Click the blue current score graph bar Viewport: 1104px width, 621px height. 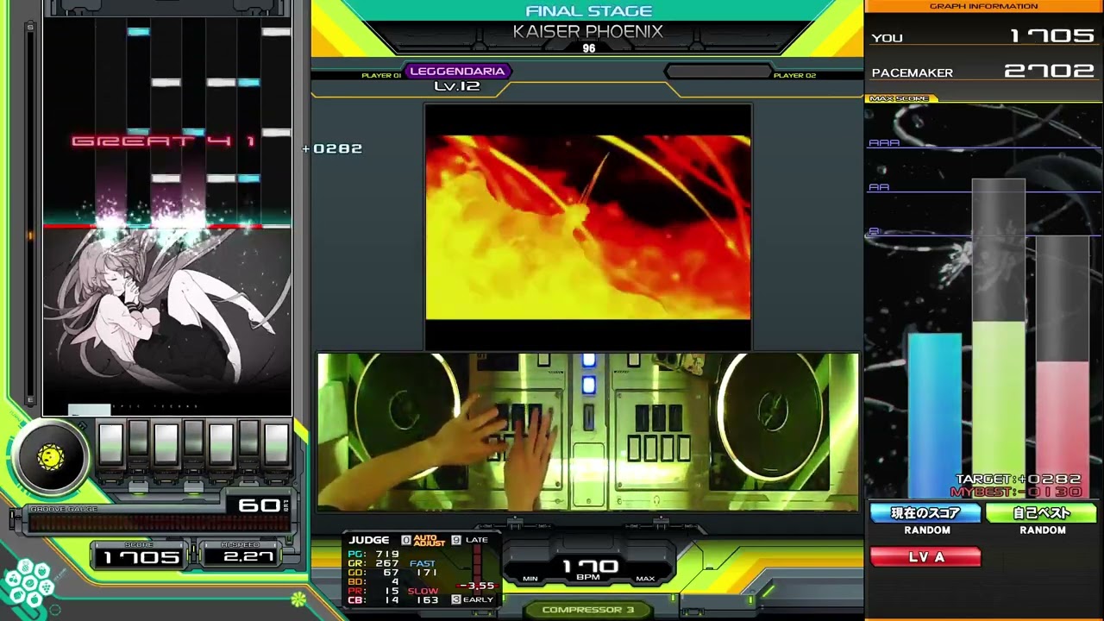pos(935,416)
